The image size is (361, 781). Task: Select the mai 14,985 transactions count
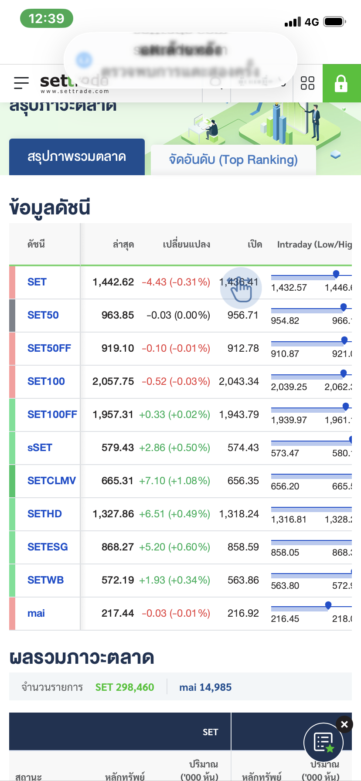(205, 687)
